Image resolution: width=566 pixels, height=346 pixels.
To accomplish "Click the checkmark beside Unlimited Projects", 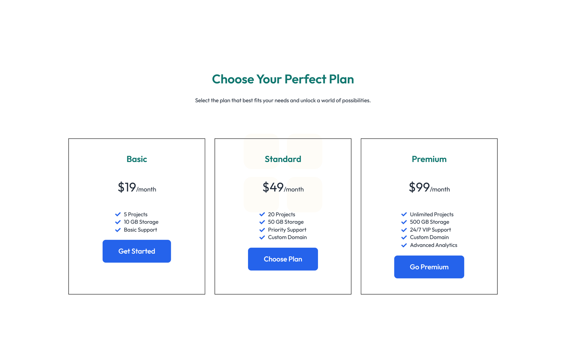I will (404, 214).
